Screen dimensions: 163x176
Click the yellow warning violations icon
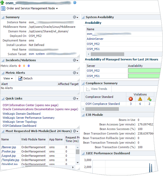pos(140,99)
